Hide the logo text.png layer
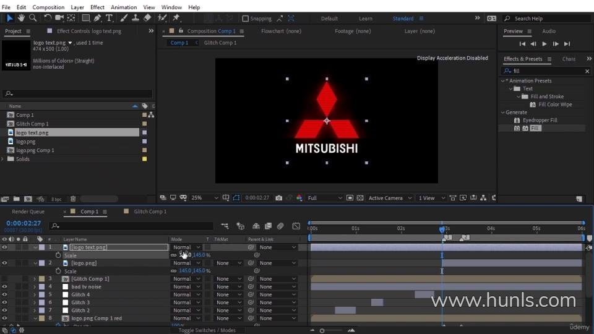The height and width of the screenshot is (334, 594). pyautogui.click(x=4, y=247)
